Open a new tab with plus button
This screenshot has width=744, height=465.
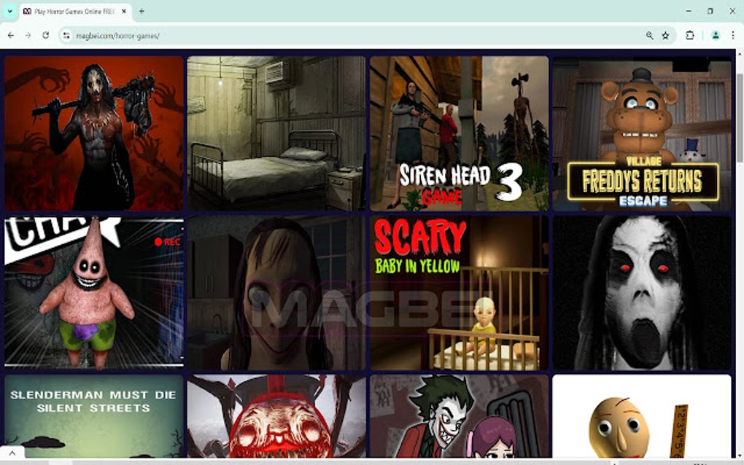pyautogui.click(x=142, y=11)
